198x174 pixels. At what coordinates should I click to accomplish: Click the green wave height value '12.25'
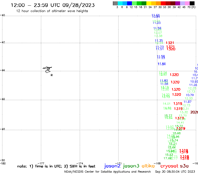[x=192, y=88]
